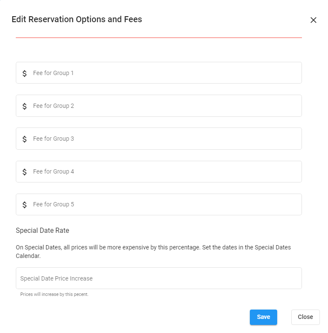Click the dollar icon for Group 1
This screenshot has width=328, height=333.
pos(24,73)
